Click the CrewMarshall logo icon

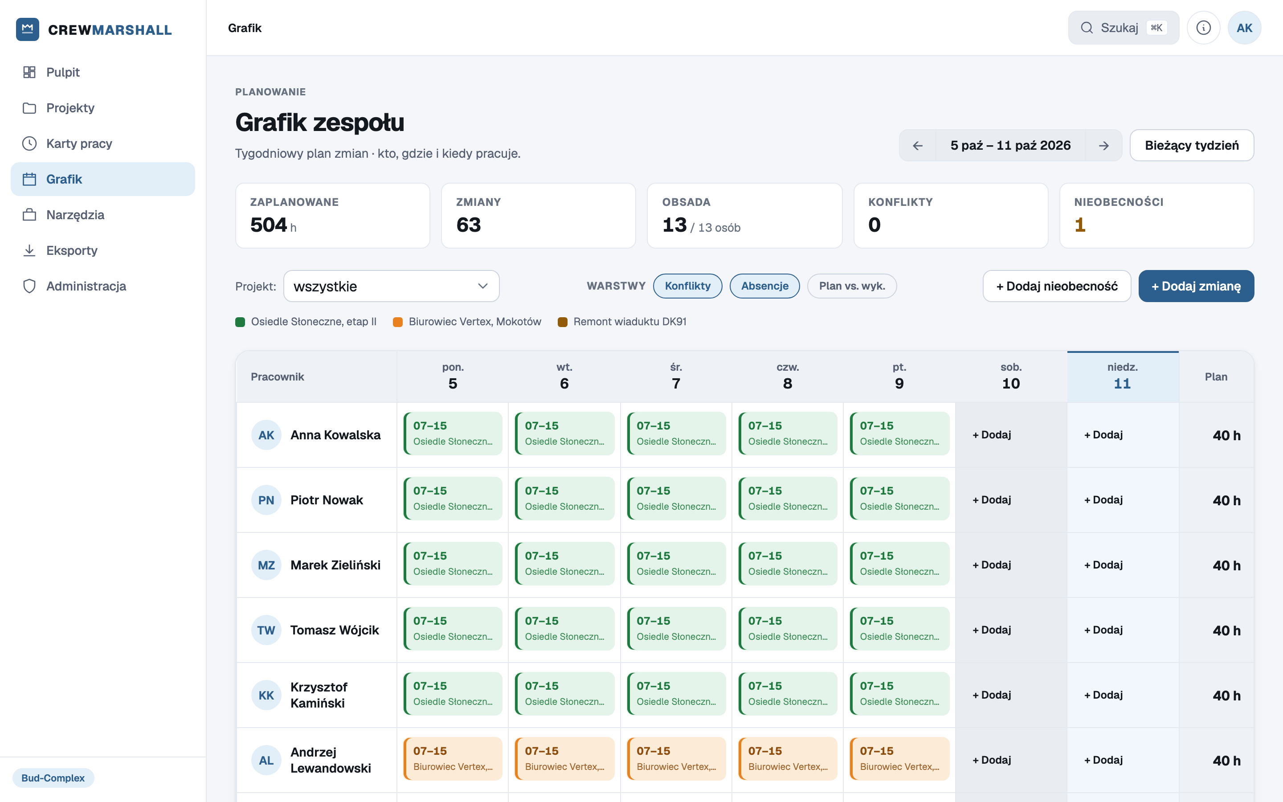point(28,29)
